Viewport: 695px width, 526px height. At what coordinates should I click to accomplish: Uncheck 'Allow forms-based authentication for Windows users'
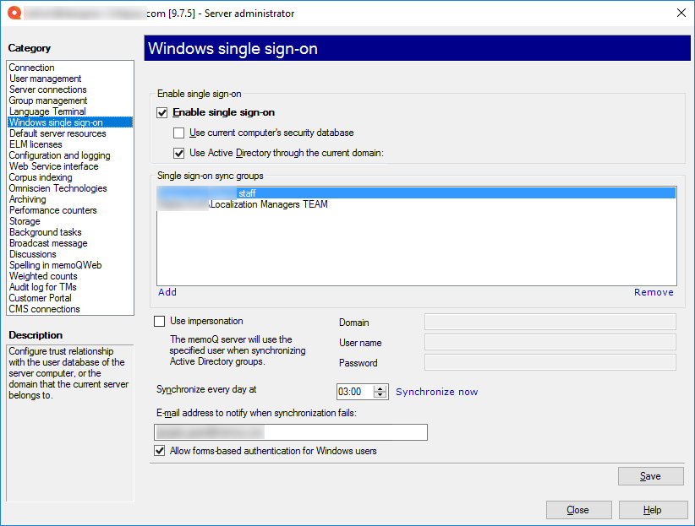coord(160,451)
